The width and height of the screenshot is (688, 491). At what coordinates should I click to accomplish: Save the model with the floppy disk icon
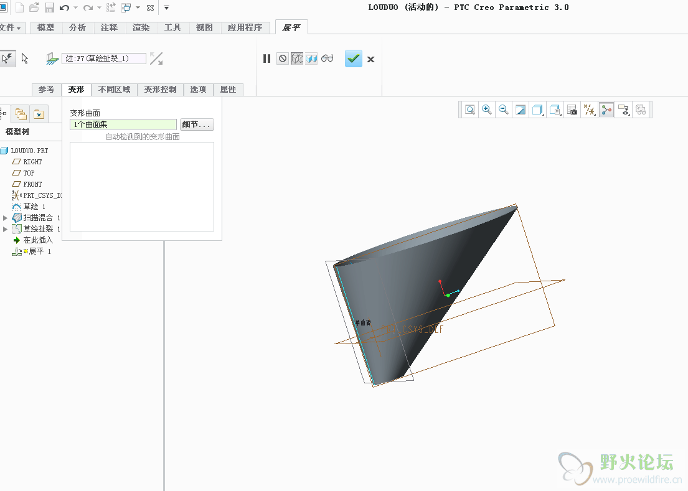pos(49,7)
